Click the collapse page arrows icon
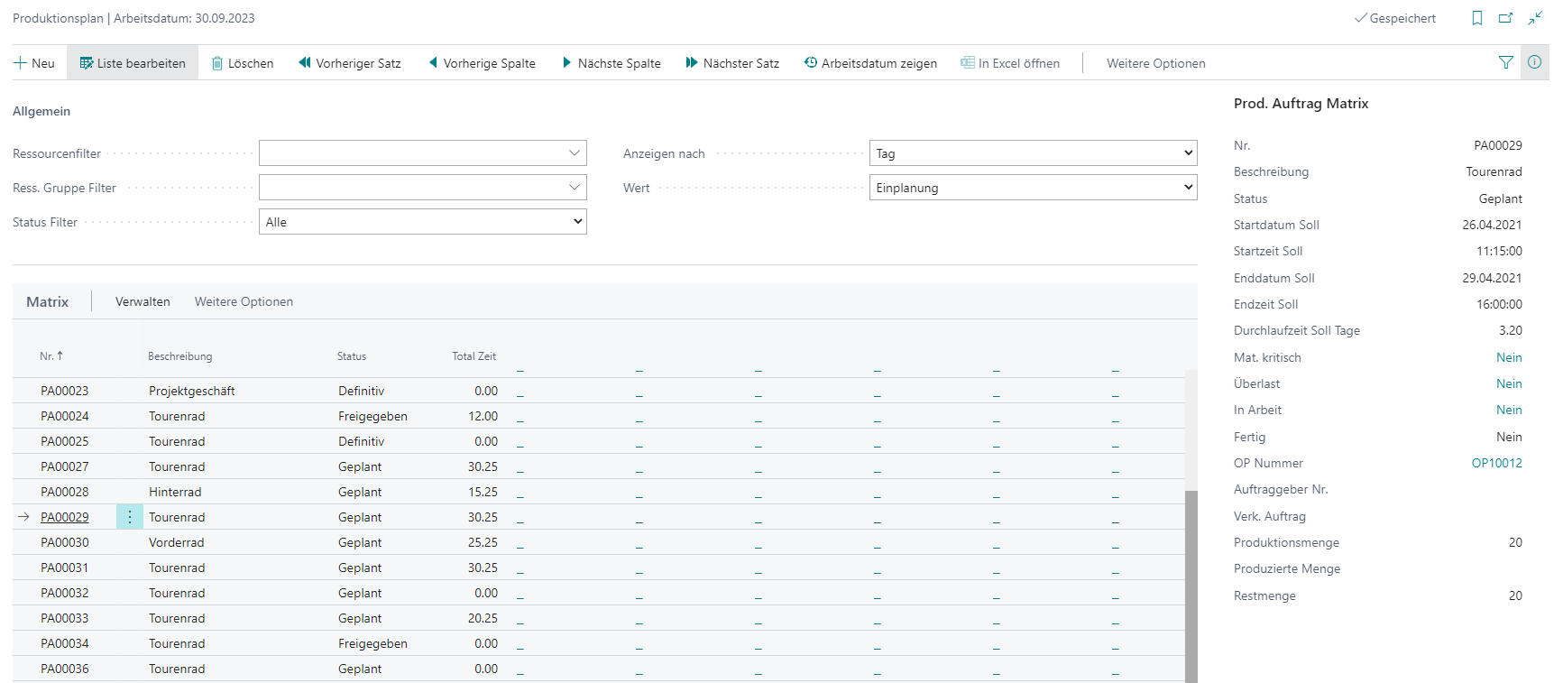The image size is (1563, 683). point(1535,18)
